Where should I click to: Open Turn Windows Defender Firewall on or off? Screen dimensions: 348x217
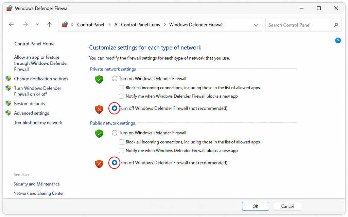point(37,91)
